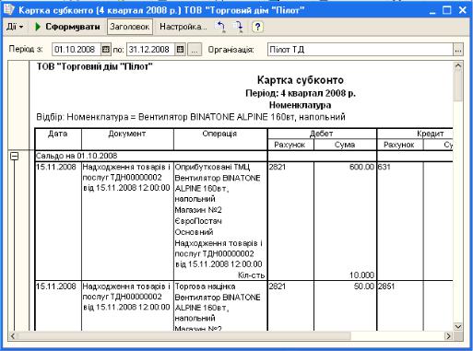Click the Кредит Рахунок subheader
Image resolution: width=473 pixels, height=351 pixels.
[399, 145]
